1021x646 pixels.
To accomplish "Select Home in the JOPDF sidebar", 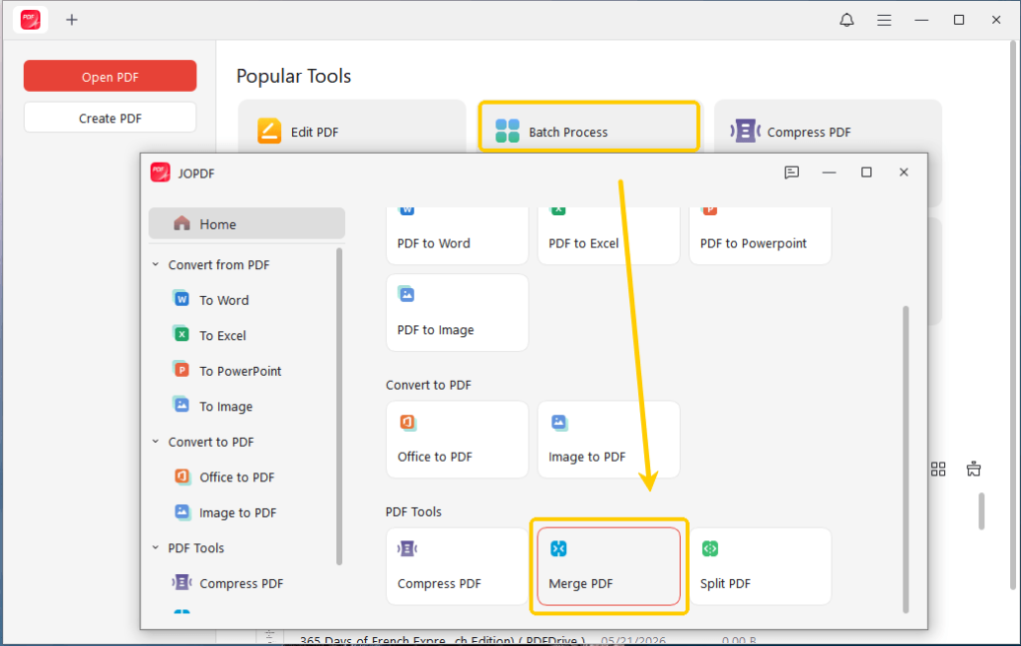I will point(247,224).
